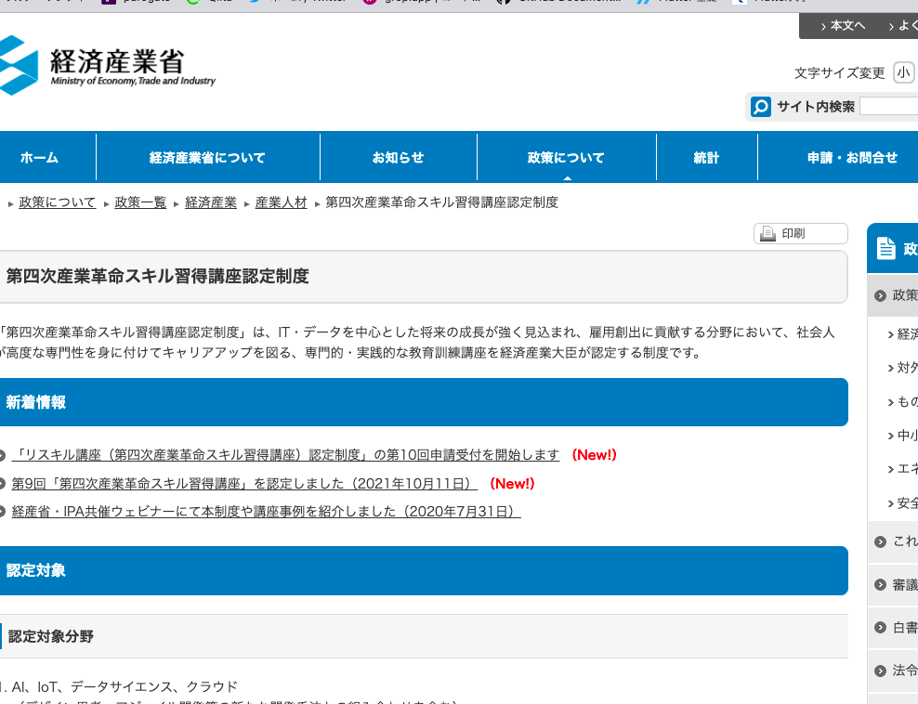Click the page title 第四次産業革命スキル習得講座認定制度

tap(157, 276)
